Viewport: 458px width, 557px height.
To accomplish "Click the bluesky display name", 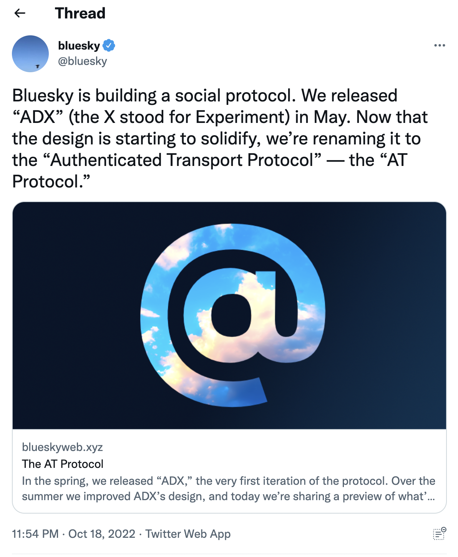I will pyautogui.click(x=79, y=45).
